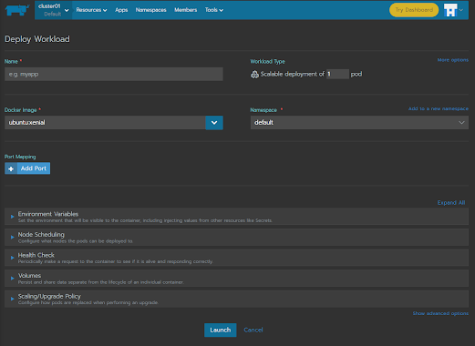
Task: Expand the Scaling/Upgrade Policy section
Action: 236,299
